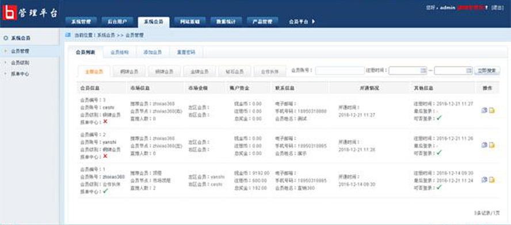The image size is (511, 225).
Task: Click the 现金币 value 9192.00
Action: 261,173
